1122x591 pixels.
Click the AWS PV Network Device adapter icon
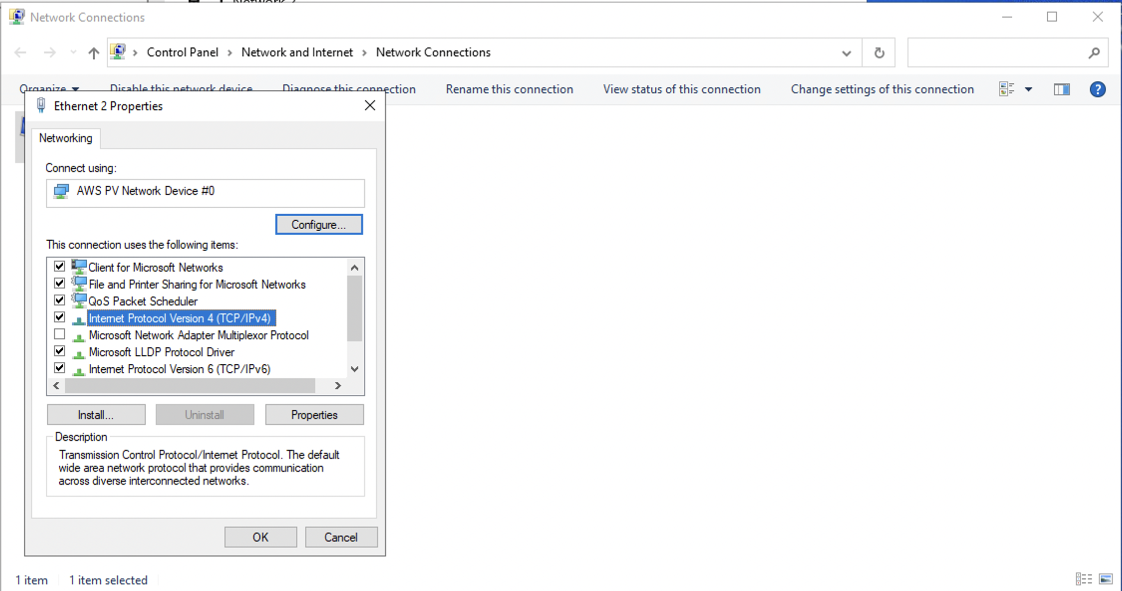(x=61, y=191)
